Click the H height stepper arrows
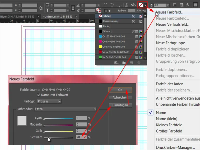This screenshot has width=200, height=150. point(20,10)
